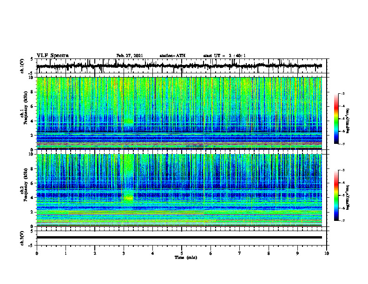Click the "5" tick on ch.1(V) axis
Image resolution: width=368 pixels, height=284 pixels.
33,59
